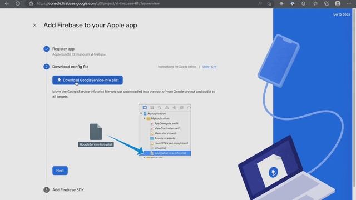The image size is (356, 200).
Task: Click the Apple bundle ID text
Action: (79, 54)
